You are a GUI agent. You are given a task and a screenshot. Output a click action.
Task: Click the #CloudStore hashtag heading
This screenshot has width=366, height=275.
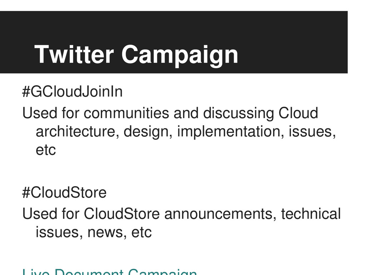(64, 192)
